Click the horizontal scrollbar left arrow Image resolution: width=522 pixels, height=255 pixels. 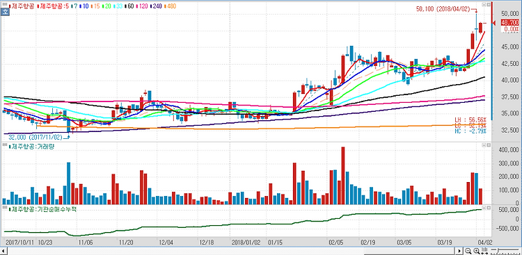3,251
